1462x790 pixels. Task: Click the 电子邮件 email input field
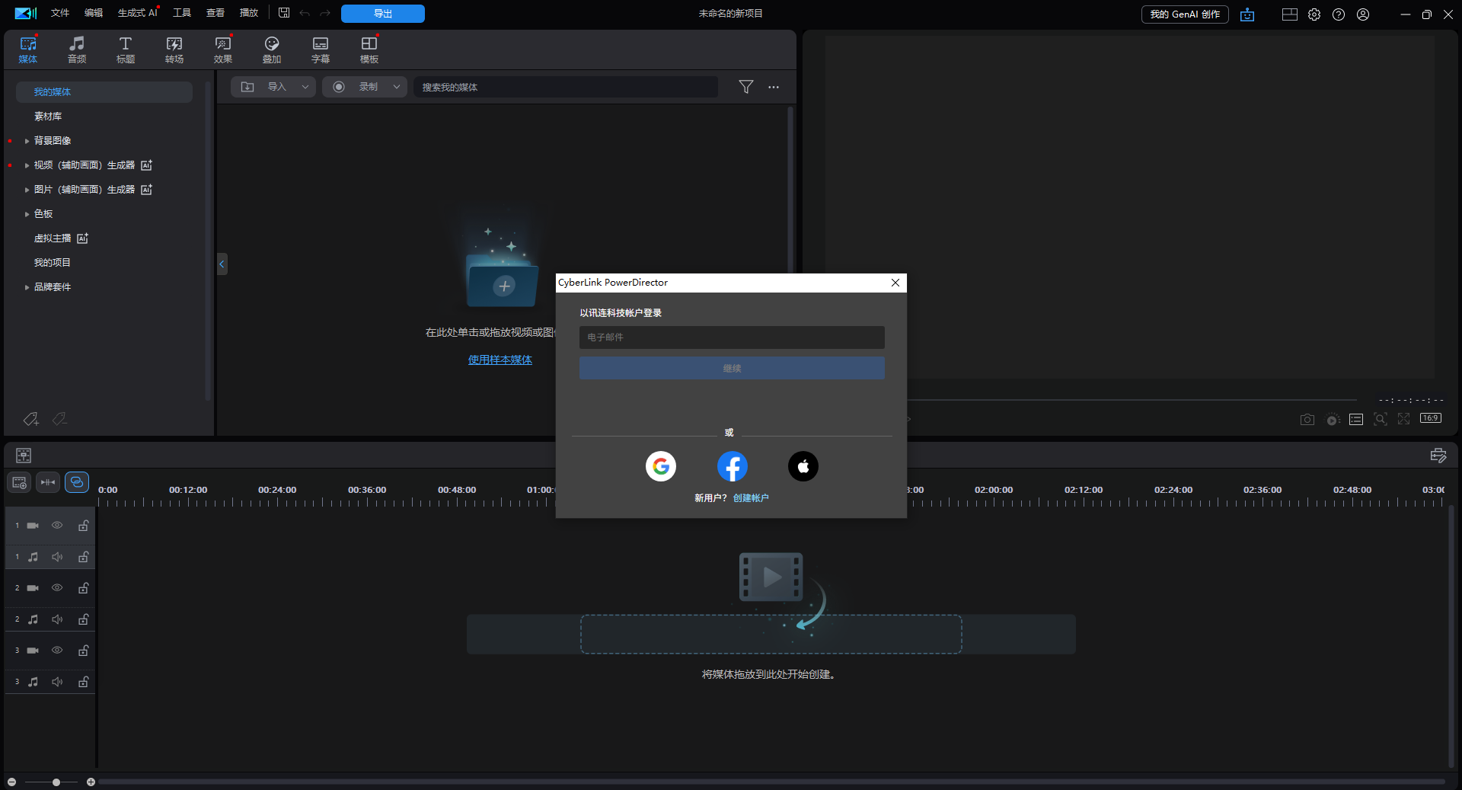[731, 337]
